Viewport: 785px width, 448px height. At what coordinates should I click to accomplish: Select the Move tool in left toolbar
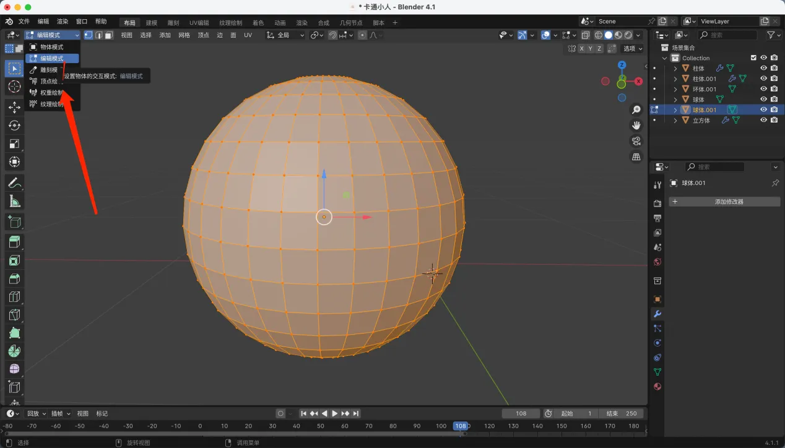14,107
